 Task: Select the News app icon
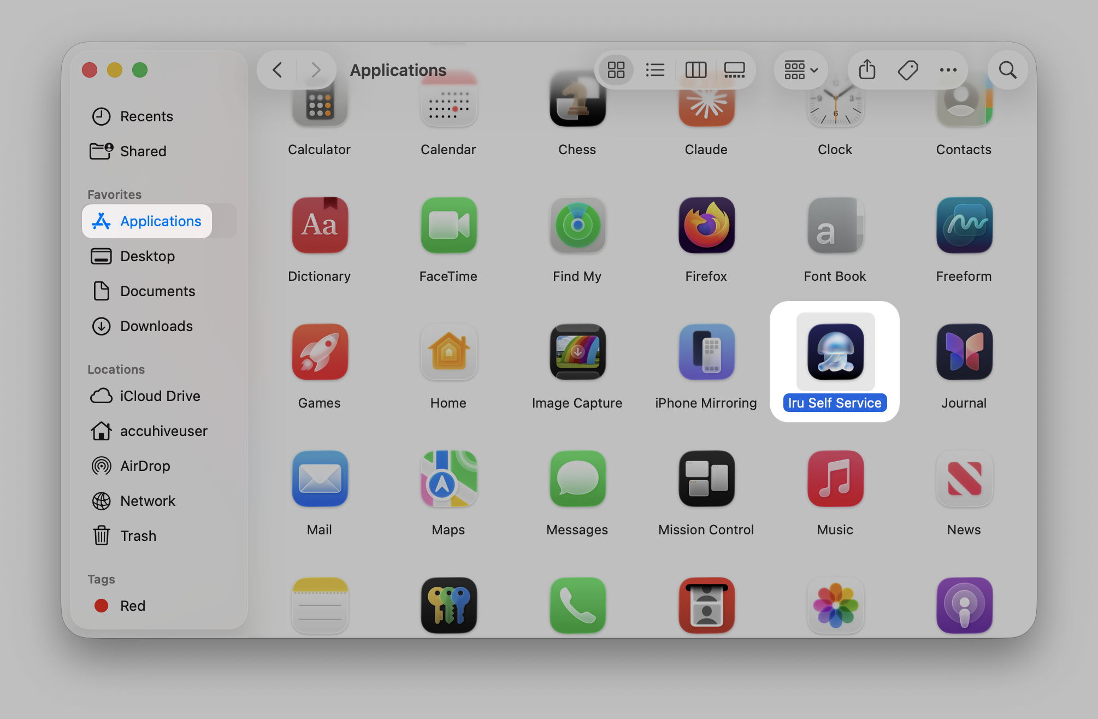(964, 479)
